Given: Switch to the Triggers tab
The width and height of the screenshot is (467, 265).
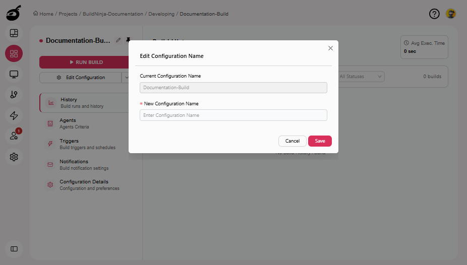Looking at the screenshot, I should pyautogui.click(x=69, y=141).
